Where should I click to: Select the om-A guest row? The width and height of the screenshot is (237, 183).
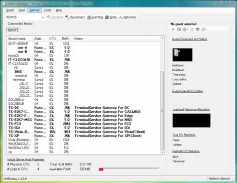(84, 48)
